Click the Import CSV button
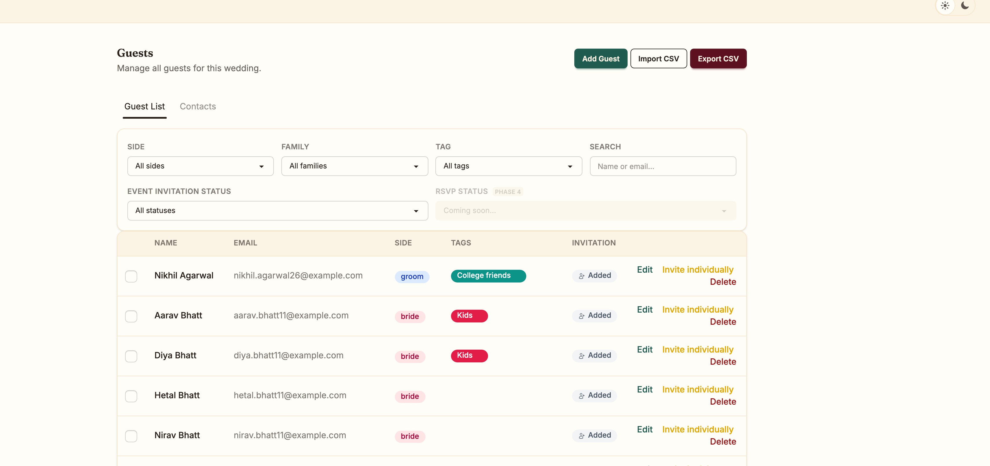This screenshot has width=990, height=466. pyautogui.click(x=659, y=58)
